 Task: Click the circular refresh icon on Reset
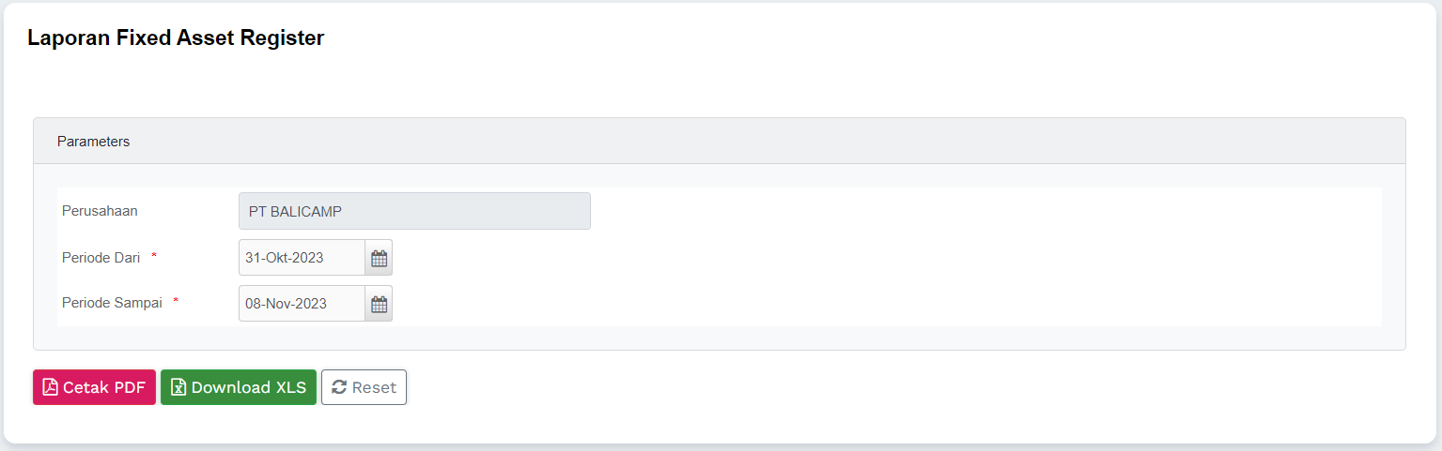tap(339, 387)
